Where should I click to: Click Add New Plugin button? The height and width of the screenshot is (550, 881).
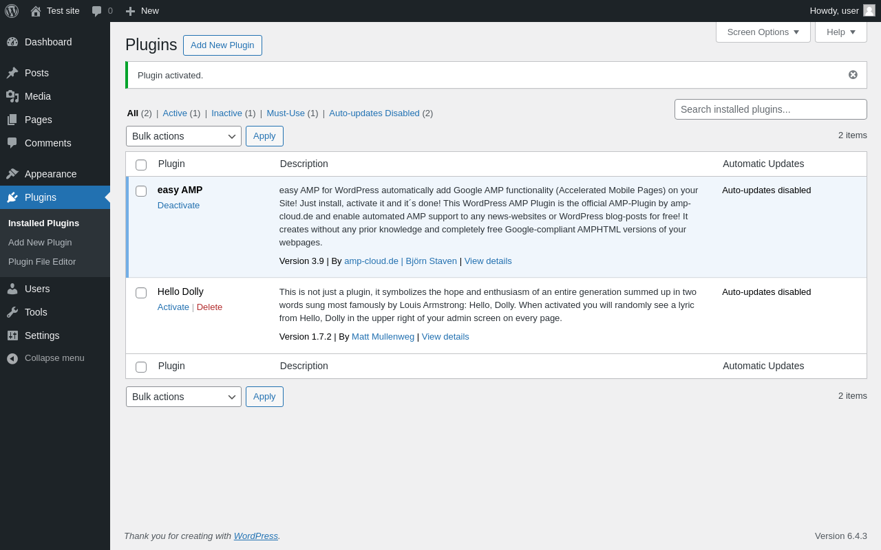click(x=222, y=45)
